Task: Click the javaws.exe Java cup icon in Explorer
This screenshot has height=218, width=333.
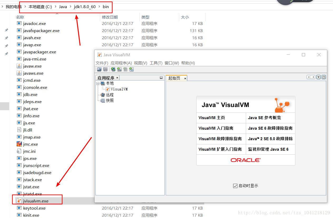Action: [x=19, y=73]
